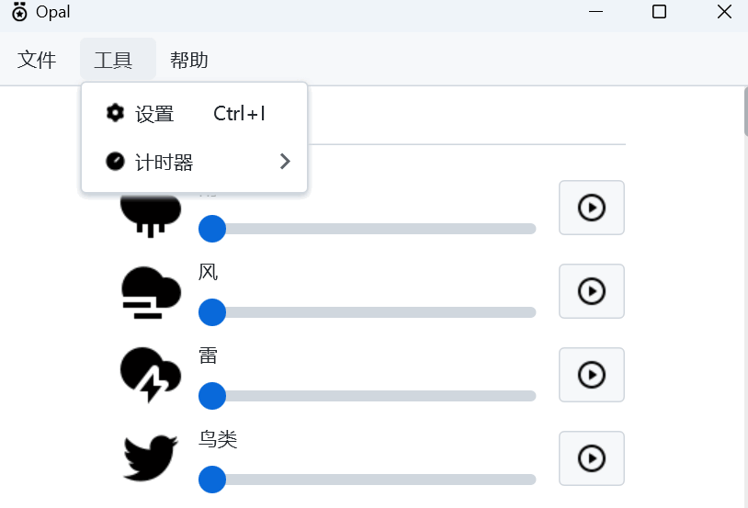748x508 pixels.
Task: Click the vertical scrollbar on the right
Action: pos(744,276)
